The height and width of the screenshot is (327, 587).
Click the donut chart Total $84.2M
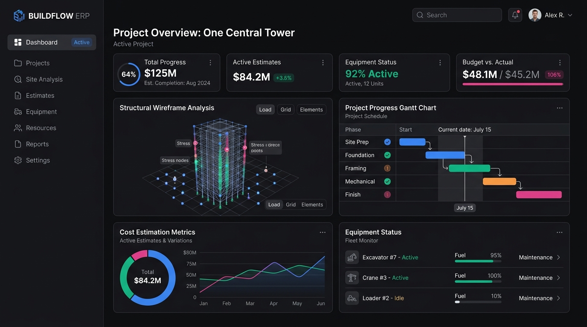point(148,278)
